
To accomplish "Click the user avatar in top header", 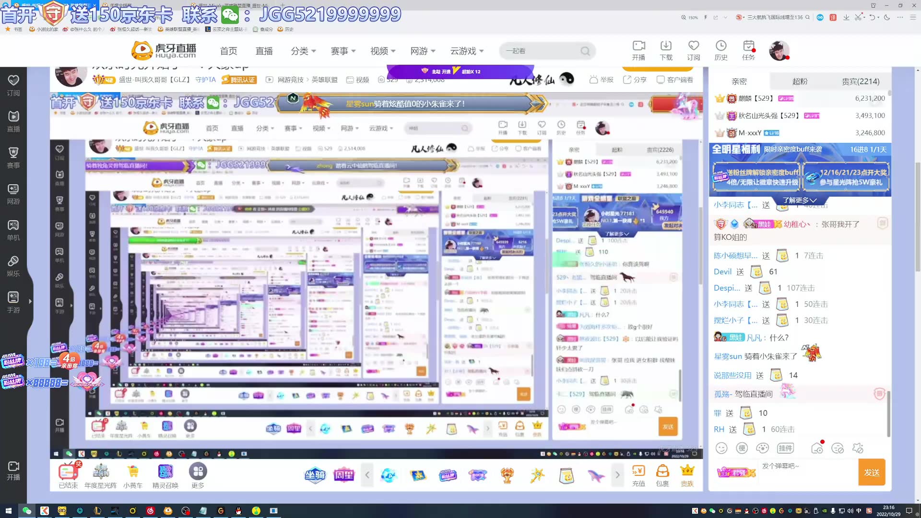I will click(x=779, y=50).
